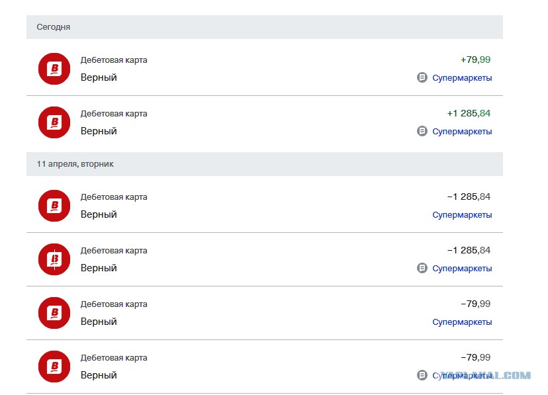
Task: Select the +79,99 amount in today's list
Action: coord(475,60)
